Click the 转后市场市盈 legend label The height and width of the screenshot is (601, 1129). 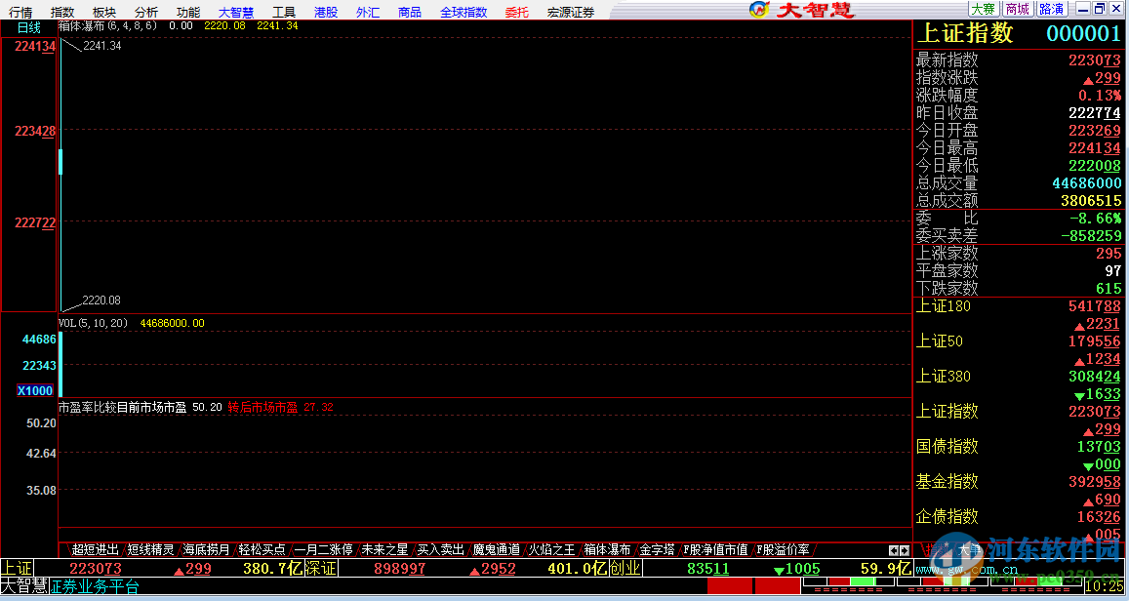[x=262, y=407]
